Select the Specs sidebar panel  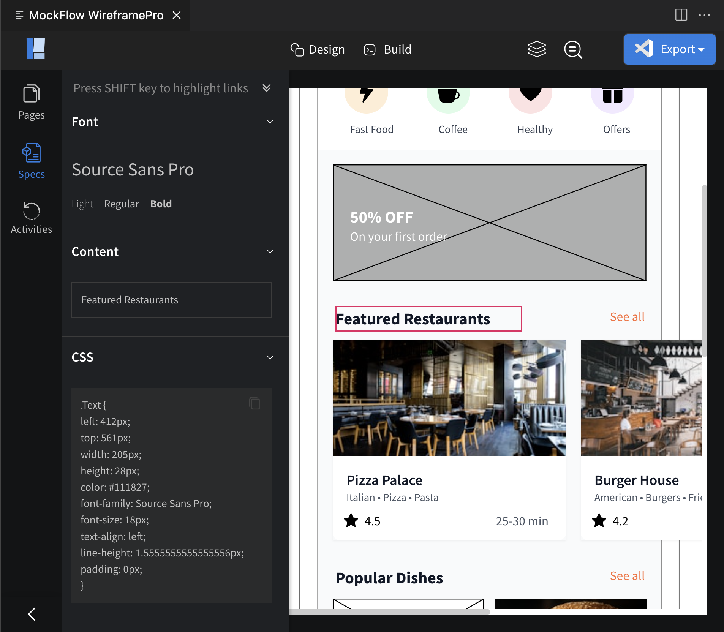coord(32,161)
